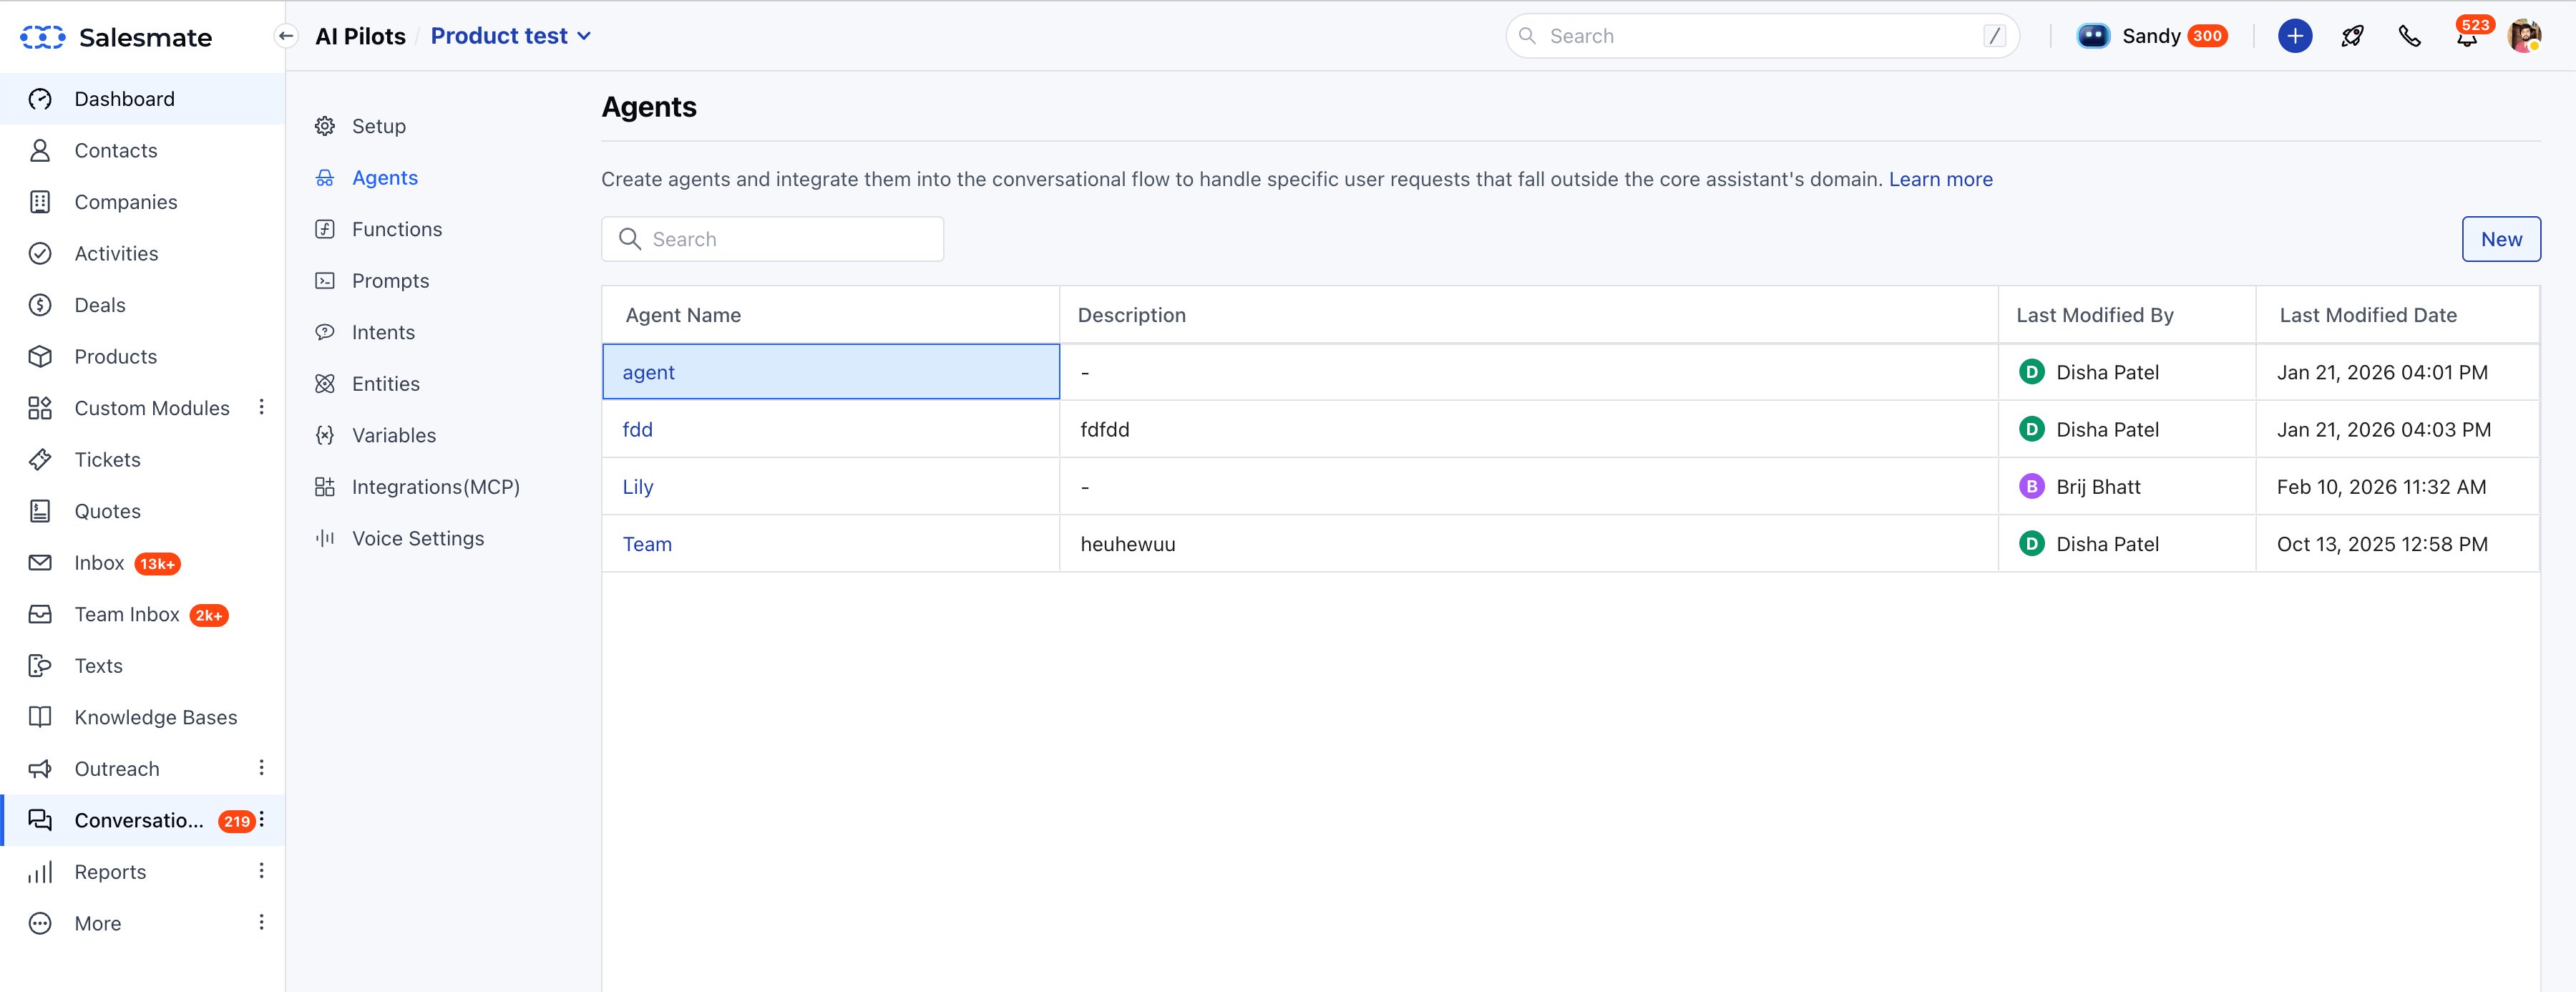Focus the global Search field

coord(1762,36)
